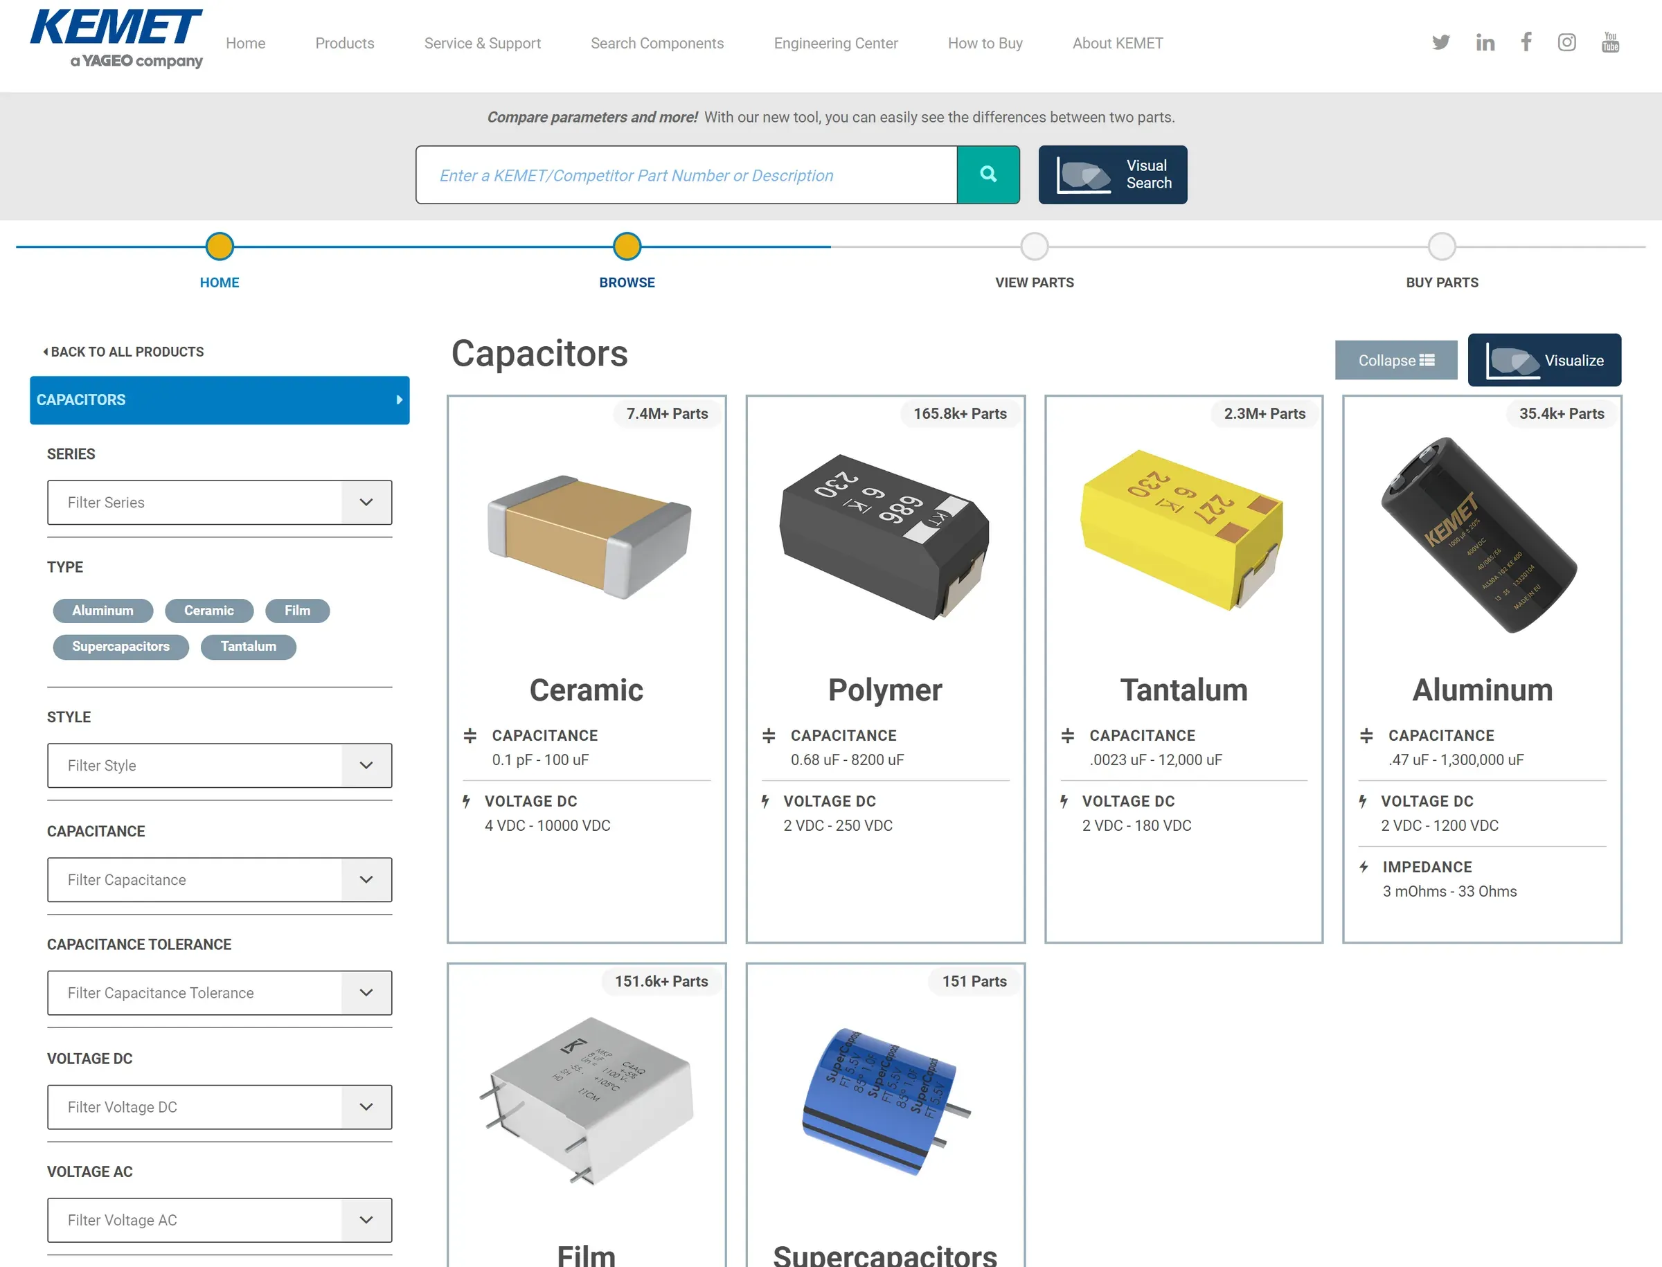
Task: Click the Voltage DC bolt icon on Aluminum card
Action: click(1362, 801)
